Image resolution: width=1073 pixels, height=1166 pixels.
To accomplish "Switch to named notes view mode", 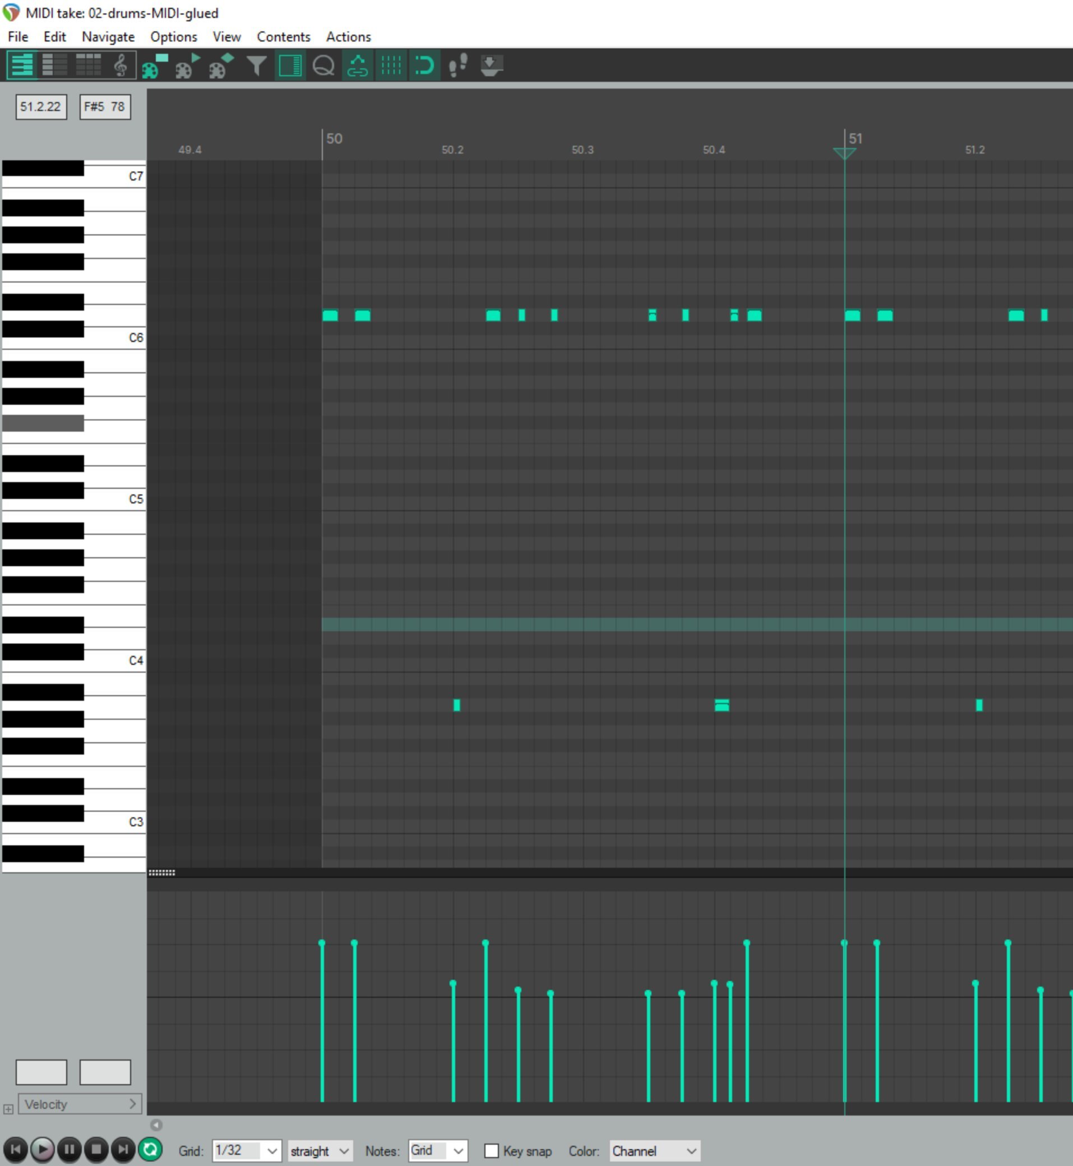I will 55,65.
